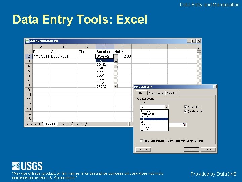The image size is (242, 182).
Task: Enable Apply these changes to all other cells
Action: pyautogui.click(x=141, y=141)
